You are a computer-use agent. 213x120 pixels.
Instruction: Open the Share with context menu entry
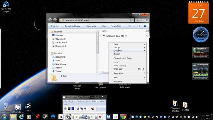(x=128, y=73)
